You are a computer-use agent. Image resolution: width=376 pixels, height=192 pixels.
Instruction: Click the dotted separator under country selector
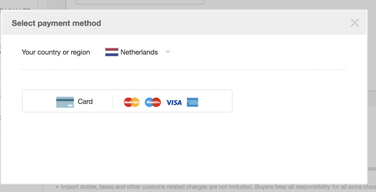(184, 70)
